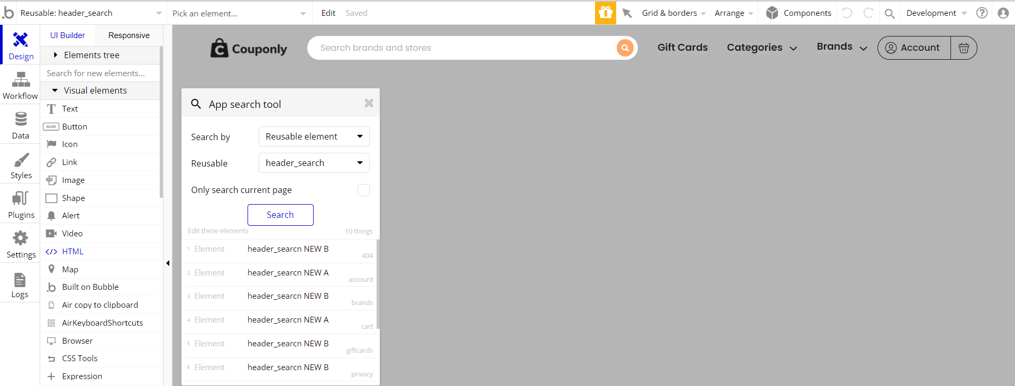Image resolution: width=1015 pixels, height=386 pixels.
Task: Close the App search tool panel
Action: [369, 103]
